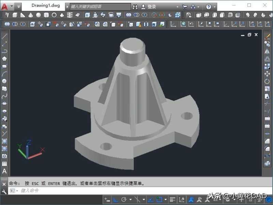
Task: Select the Rotate modify tool
Action: [x=267, y=81]
